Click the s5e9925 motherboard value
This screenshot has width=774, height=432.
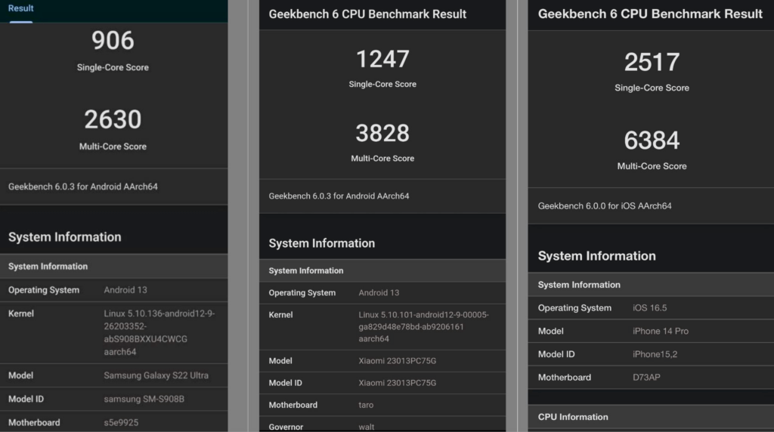point(121,422)
